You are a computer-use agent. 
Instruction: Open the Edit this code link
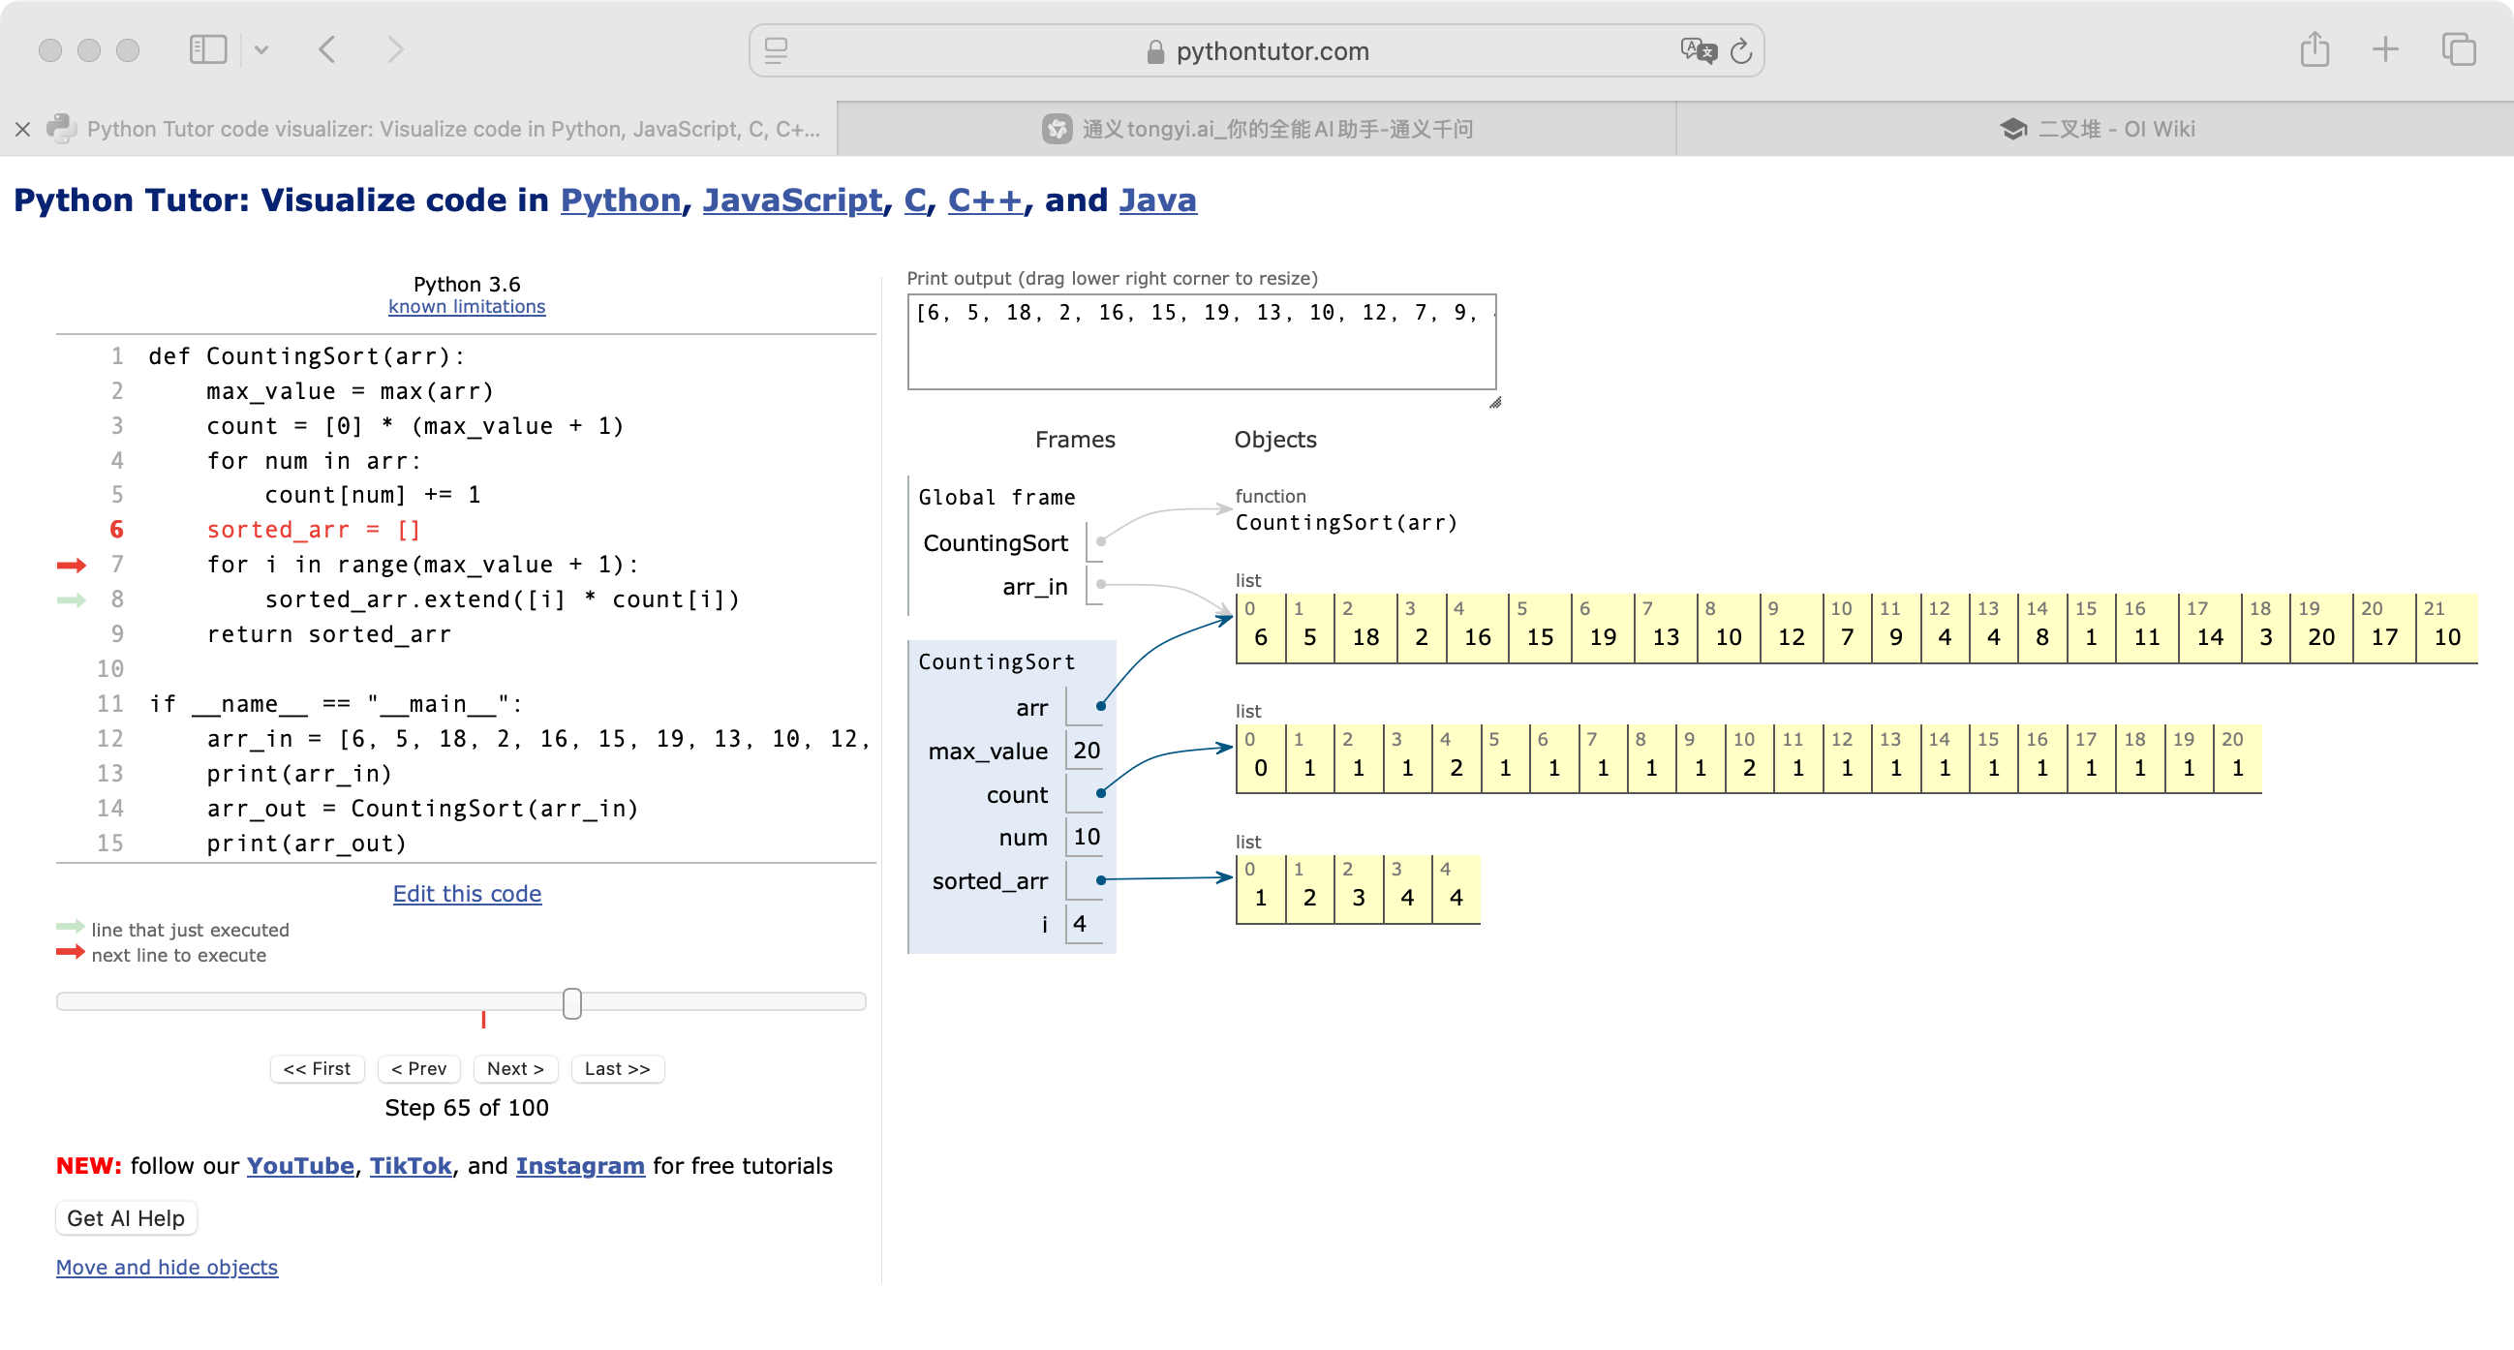467,893
